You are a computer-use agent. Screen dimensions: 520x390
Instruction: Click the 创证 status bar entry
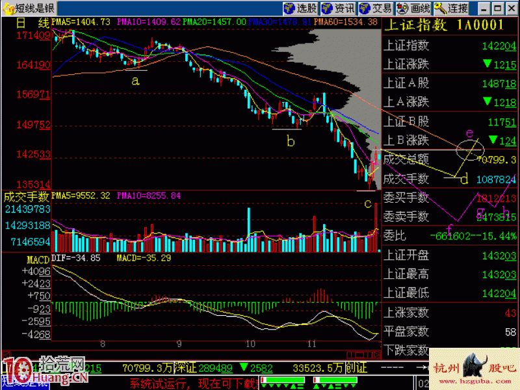coord(356,368)
